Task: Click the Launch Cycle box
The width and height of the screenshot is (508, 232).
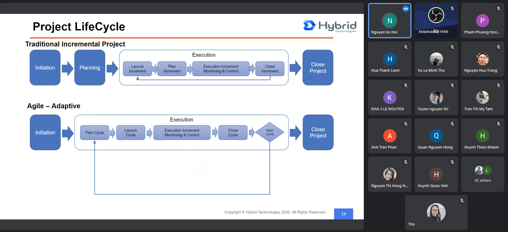Action: [131, 132]
